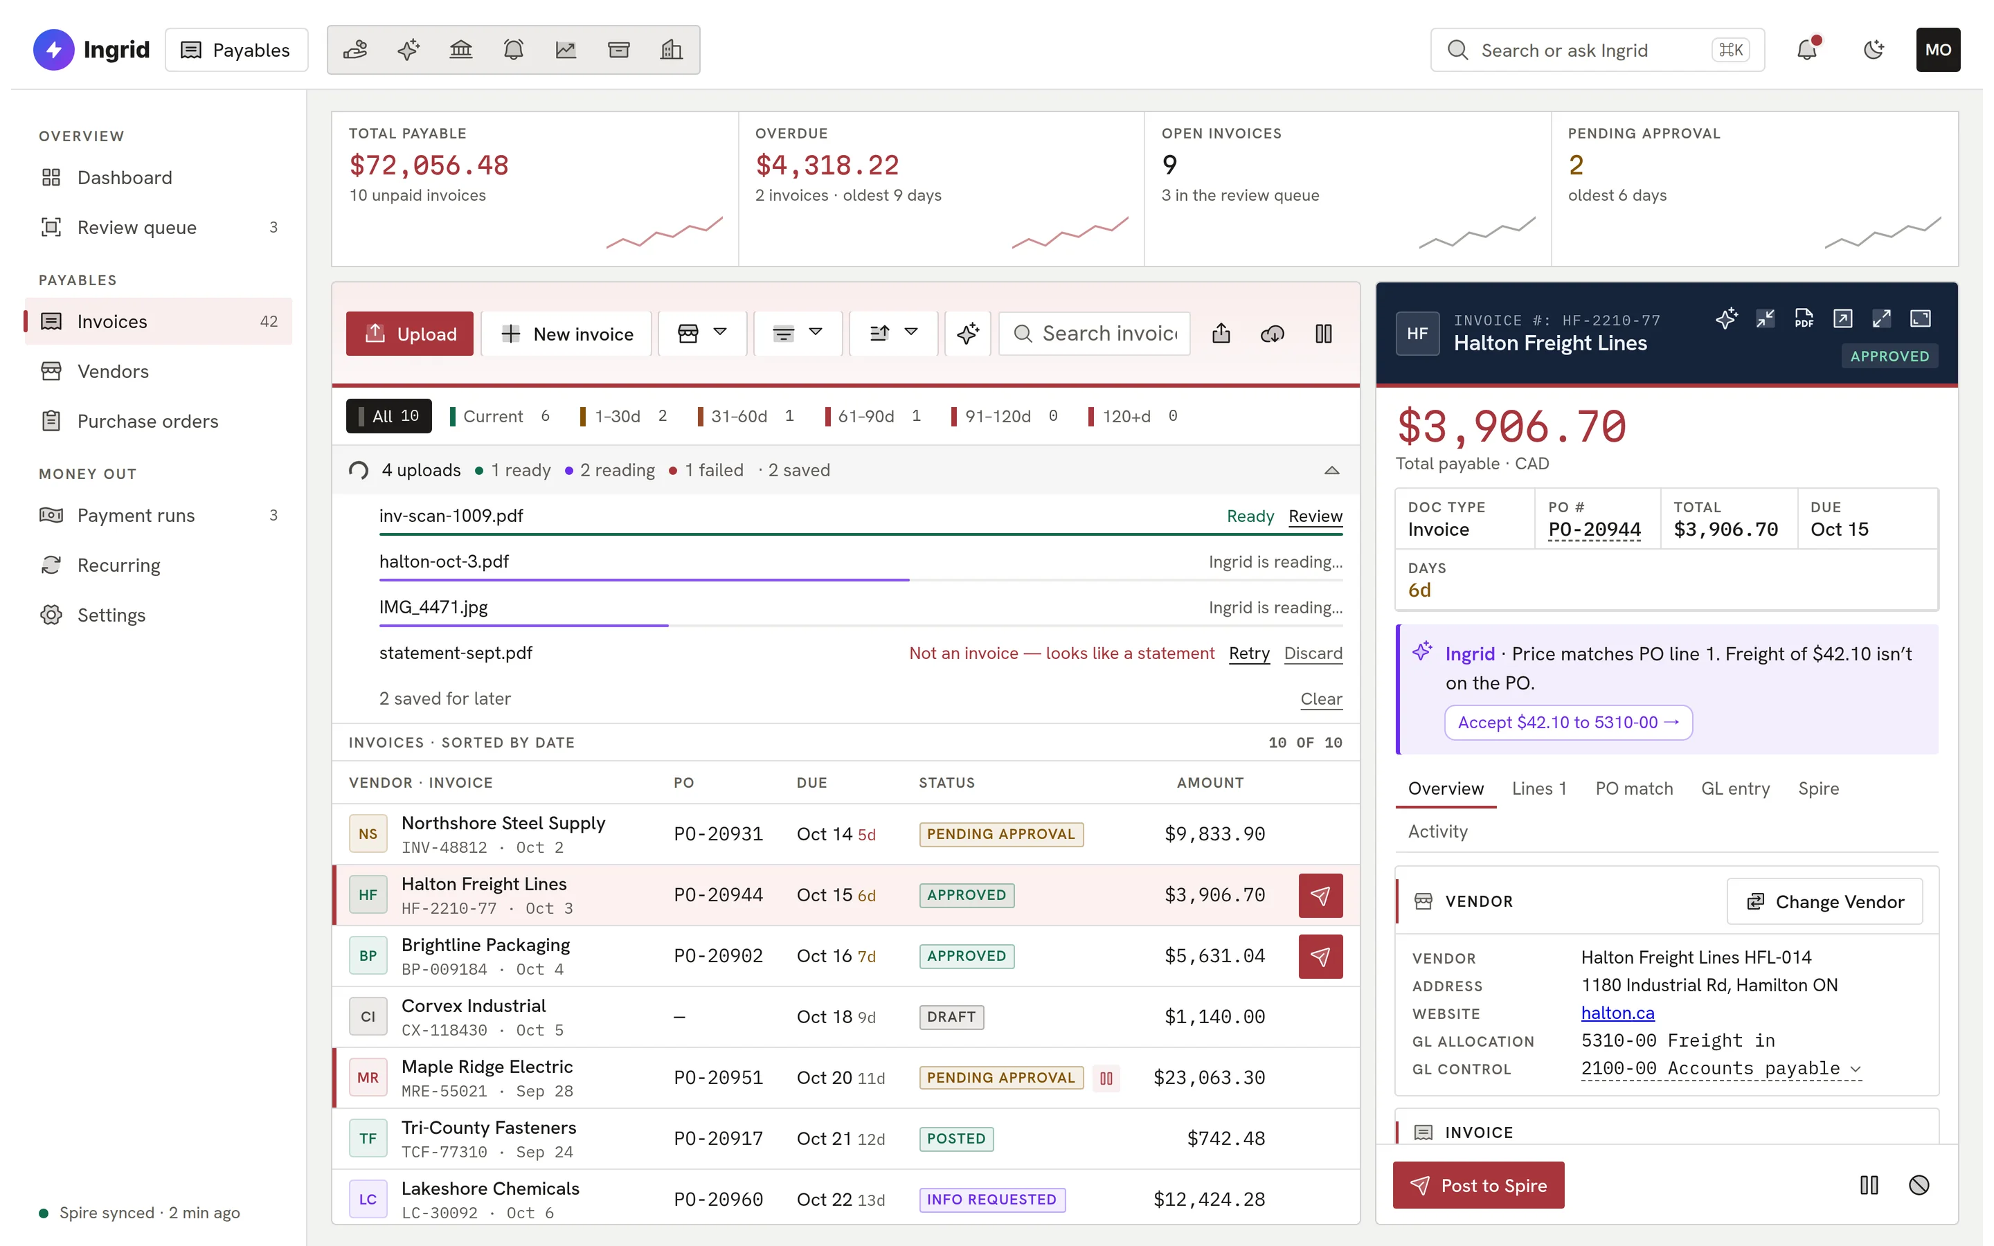The height and width of the screenshot is (1246, 1994).
Task: Open Purchase orders in the sidebar
Action: point(158,421)
